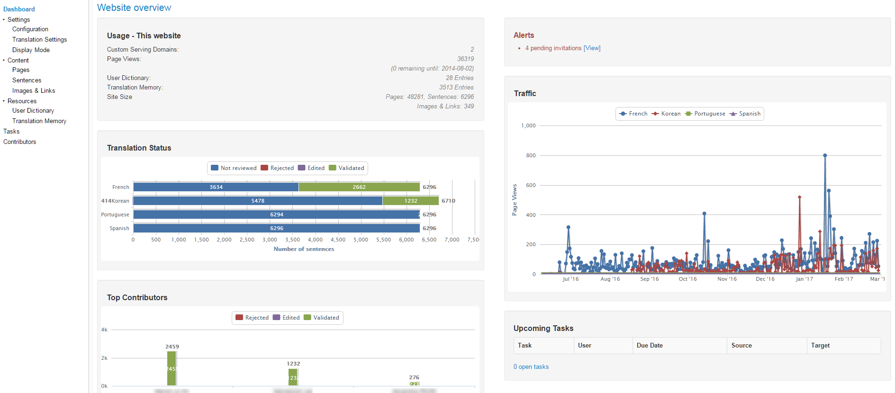Toggle Portuguese line in Traffic legend
This screenshot has height=393, width=895.
705,114
